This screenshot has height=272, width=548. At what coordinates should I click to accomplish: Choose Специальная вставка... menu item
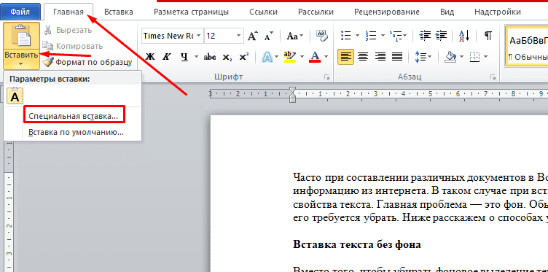[x=74, y=116]
